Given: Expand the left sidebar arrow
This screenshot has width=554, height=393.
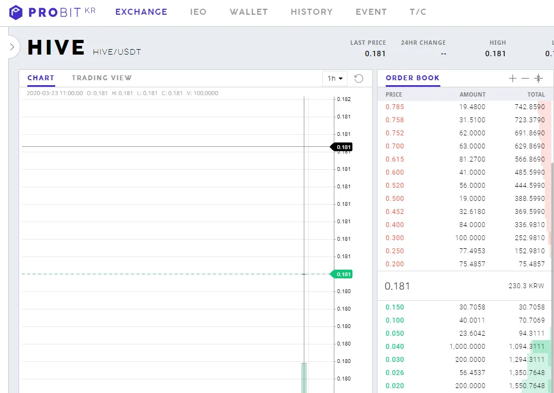Looking at the screenshot, I should click(x=12, y=46).
